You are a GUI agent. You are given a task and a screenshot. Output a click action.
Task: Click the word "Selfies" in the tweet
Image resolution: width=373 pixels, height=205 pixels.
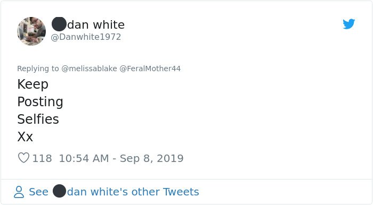38,119
